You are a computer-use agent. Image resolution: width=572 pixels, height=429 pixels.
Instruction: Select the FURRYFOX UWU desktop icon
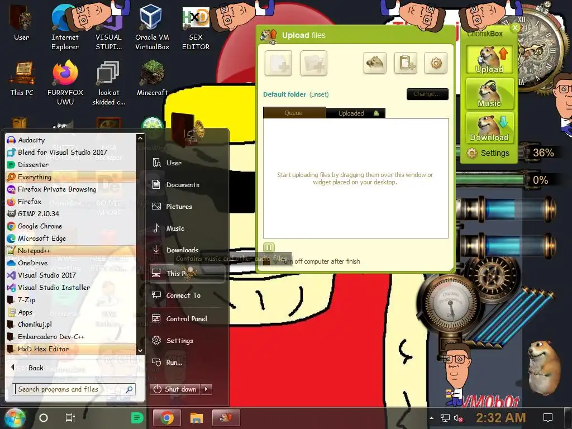[65, 83]
